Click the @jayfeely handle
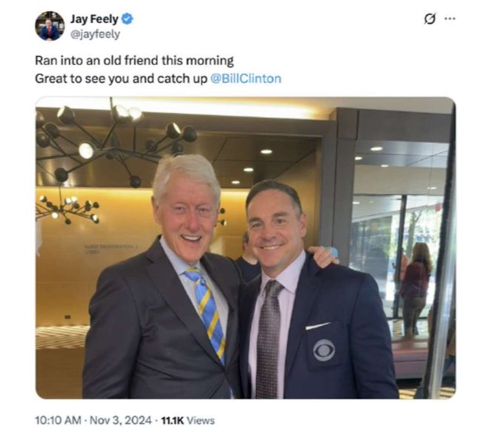Viewport: 489px width, 444px height. click(x=95, y=34)
